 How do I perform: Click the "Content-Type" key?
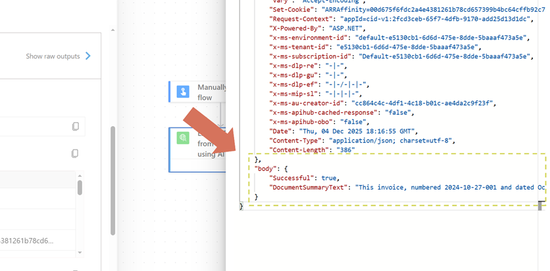click(x=295, y=140)
